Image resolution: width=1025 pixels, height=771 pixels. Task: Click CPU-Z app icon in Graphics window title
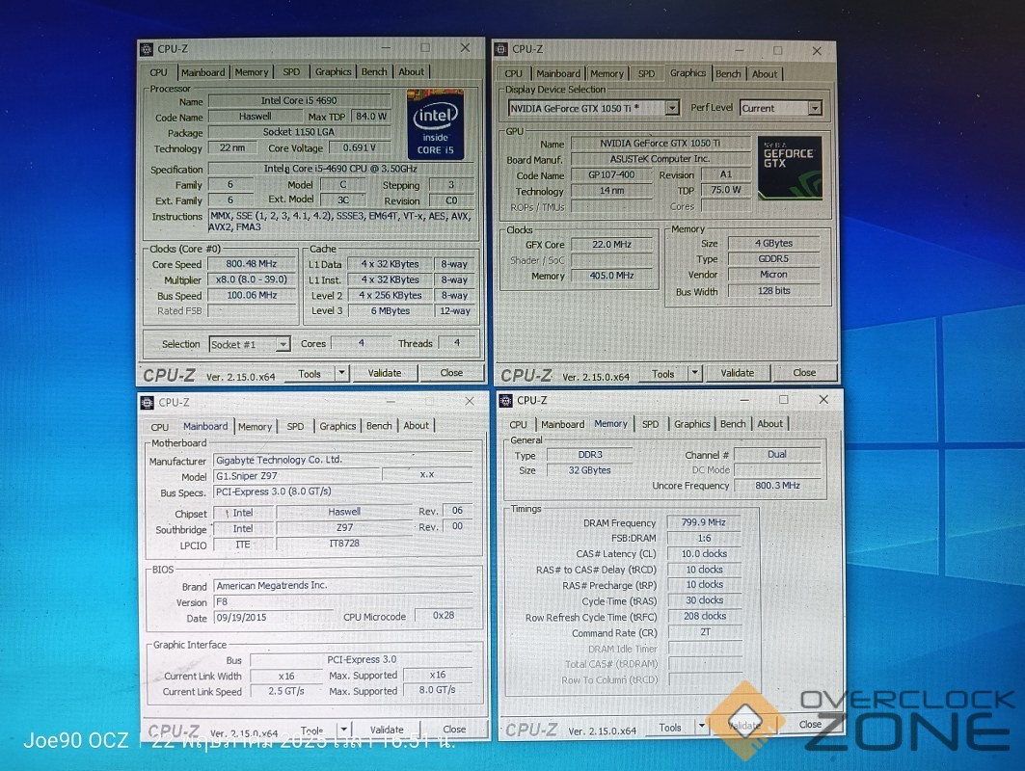[x=501, y=49]
